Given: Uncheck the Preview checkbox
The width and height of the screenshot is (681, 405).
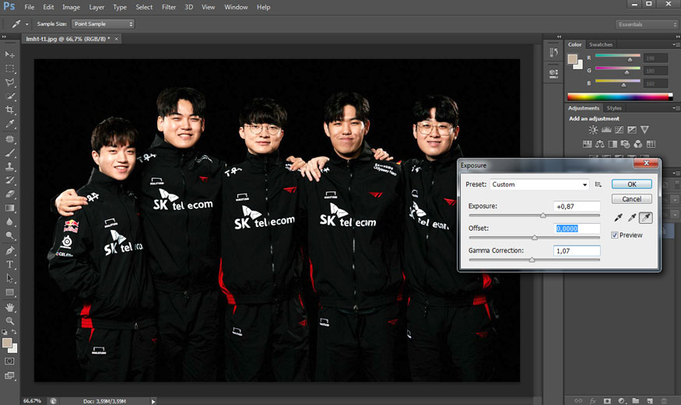Looking at the screenshot, I should pos(615,235).
